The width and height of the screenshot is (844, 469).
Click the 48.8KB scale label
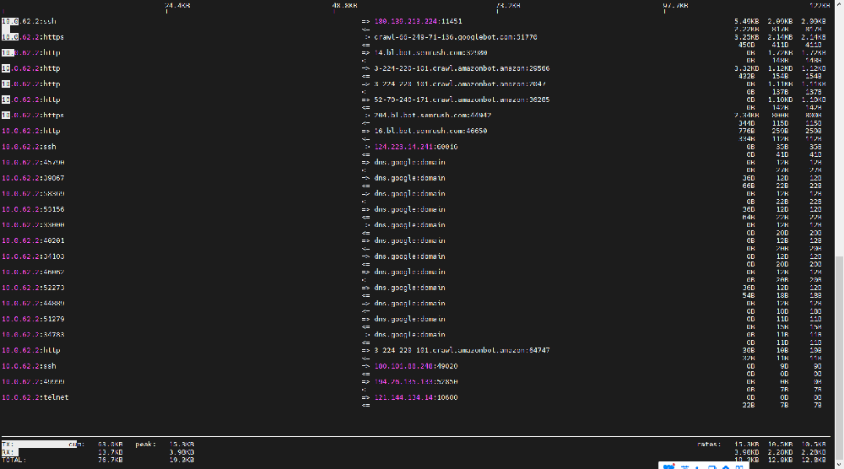[x=344, y=5]
